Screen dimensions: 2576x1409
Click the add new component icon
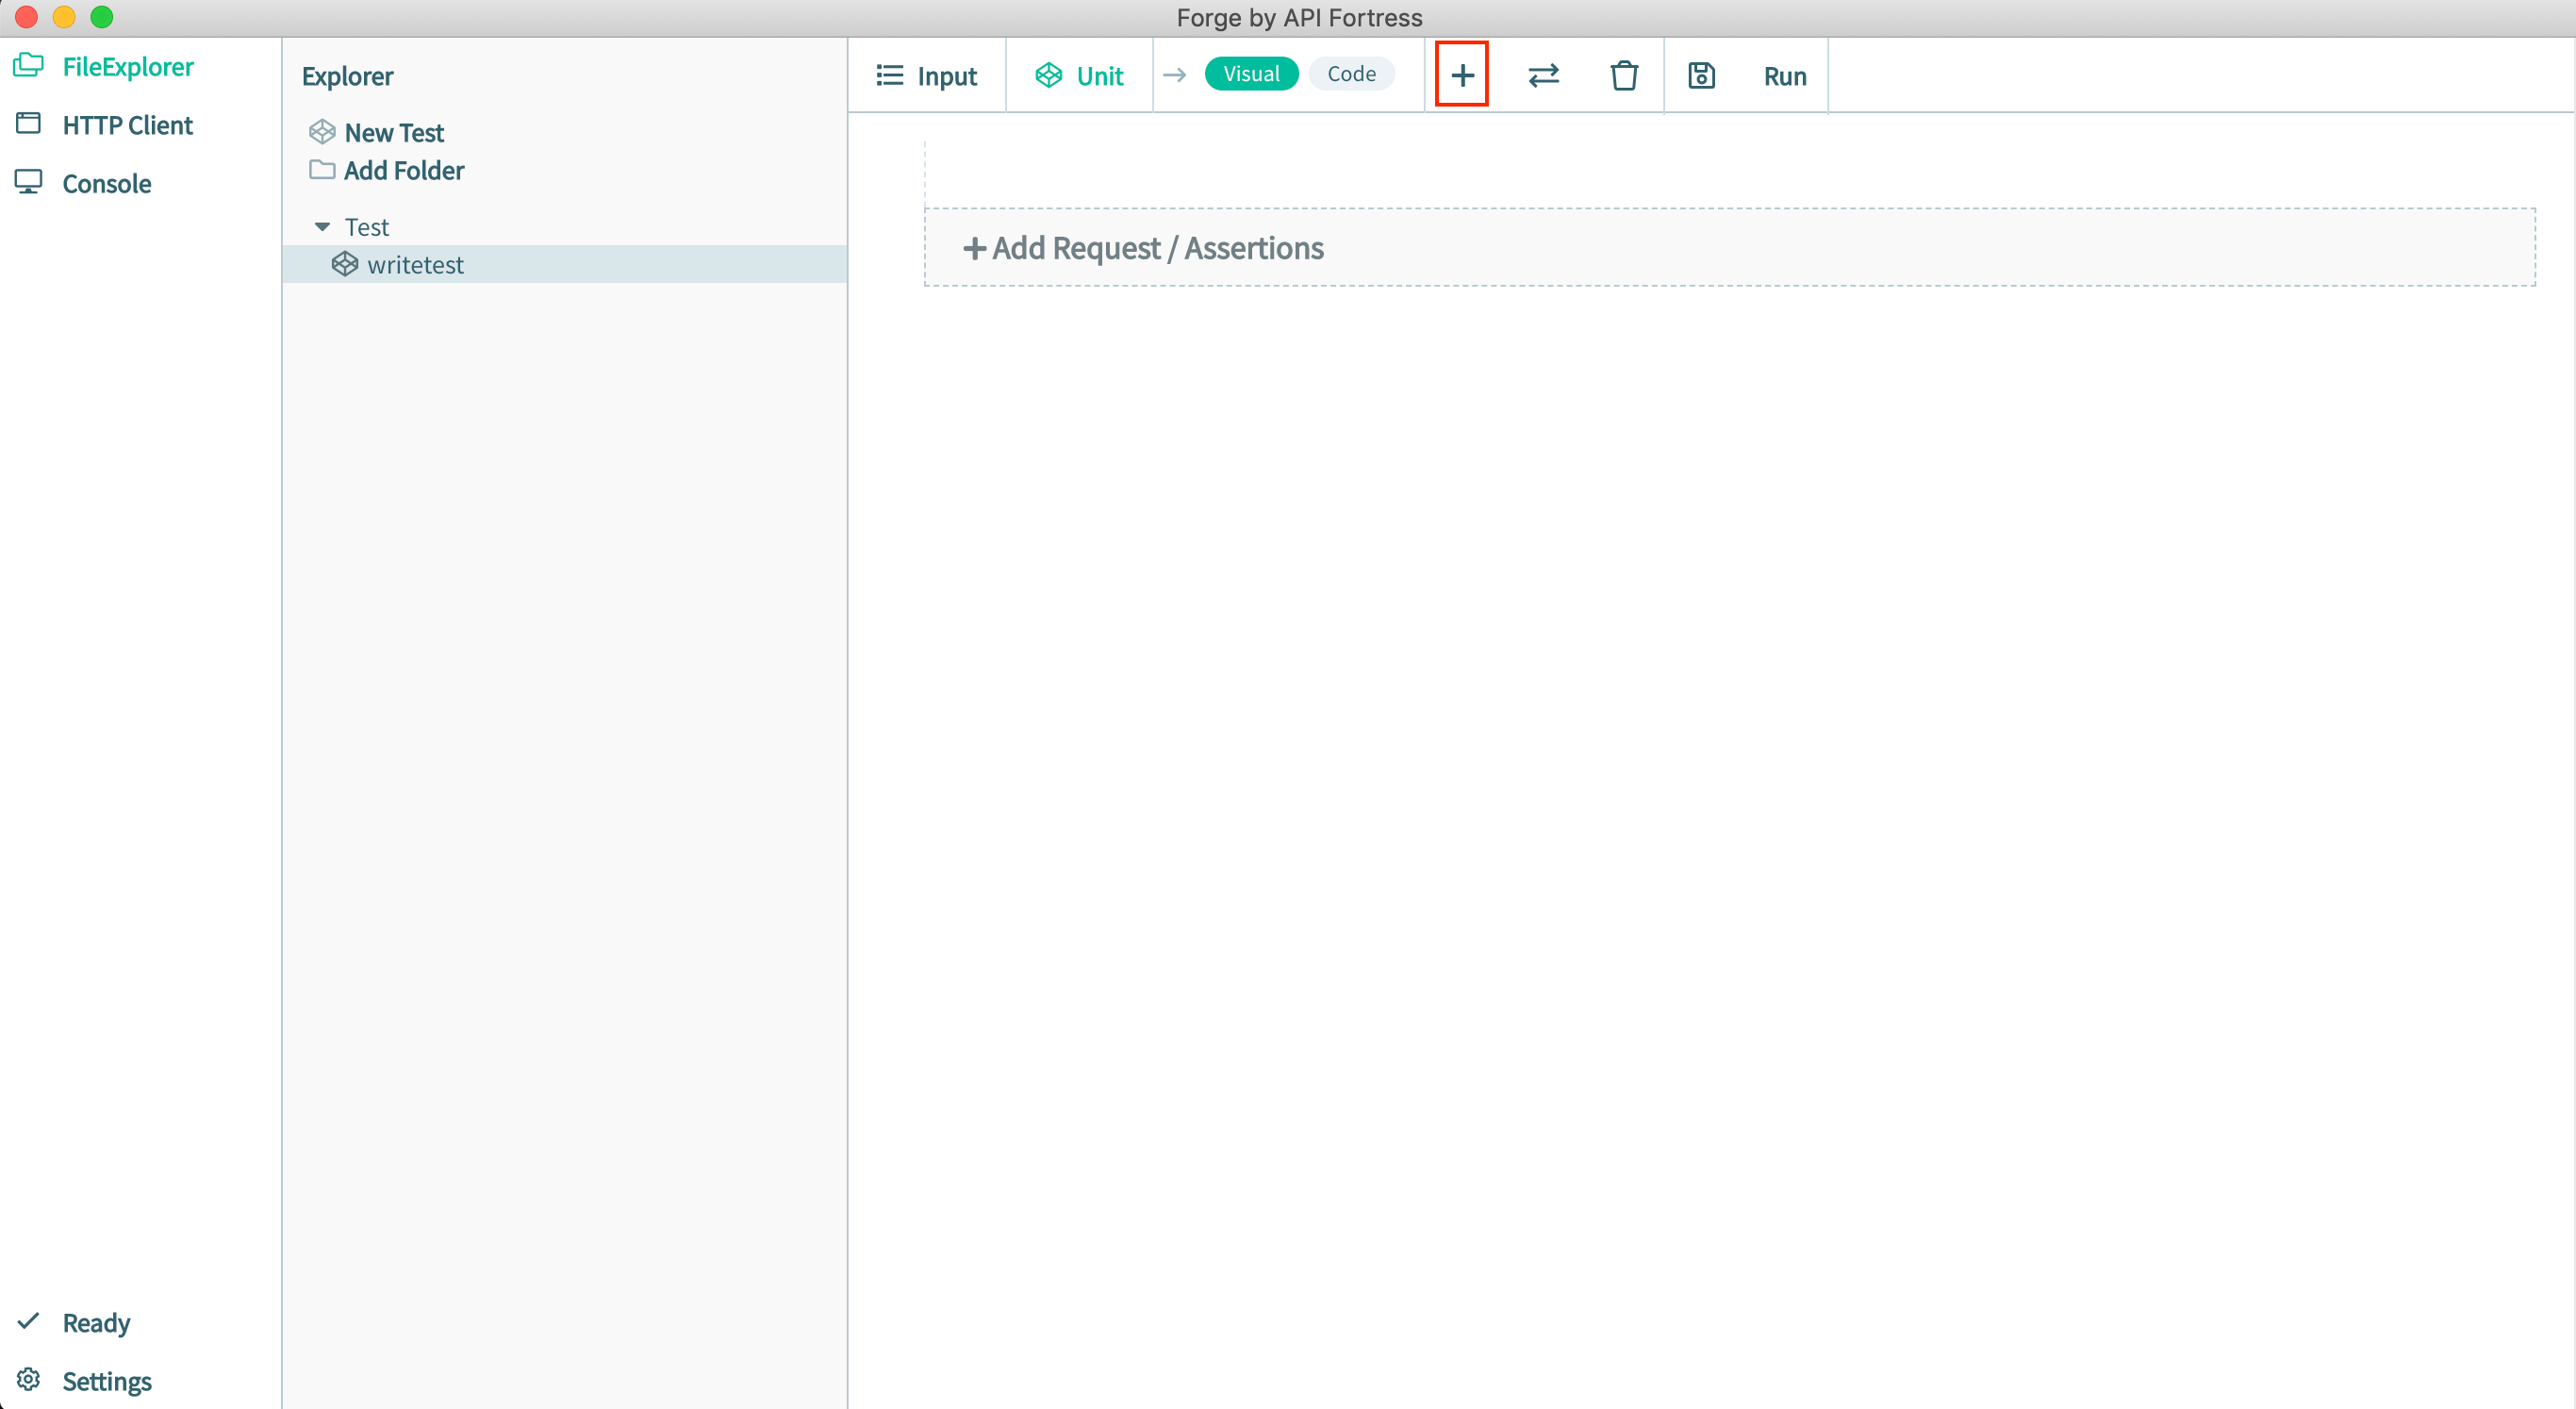1462,75
